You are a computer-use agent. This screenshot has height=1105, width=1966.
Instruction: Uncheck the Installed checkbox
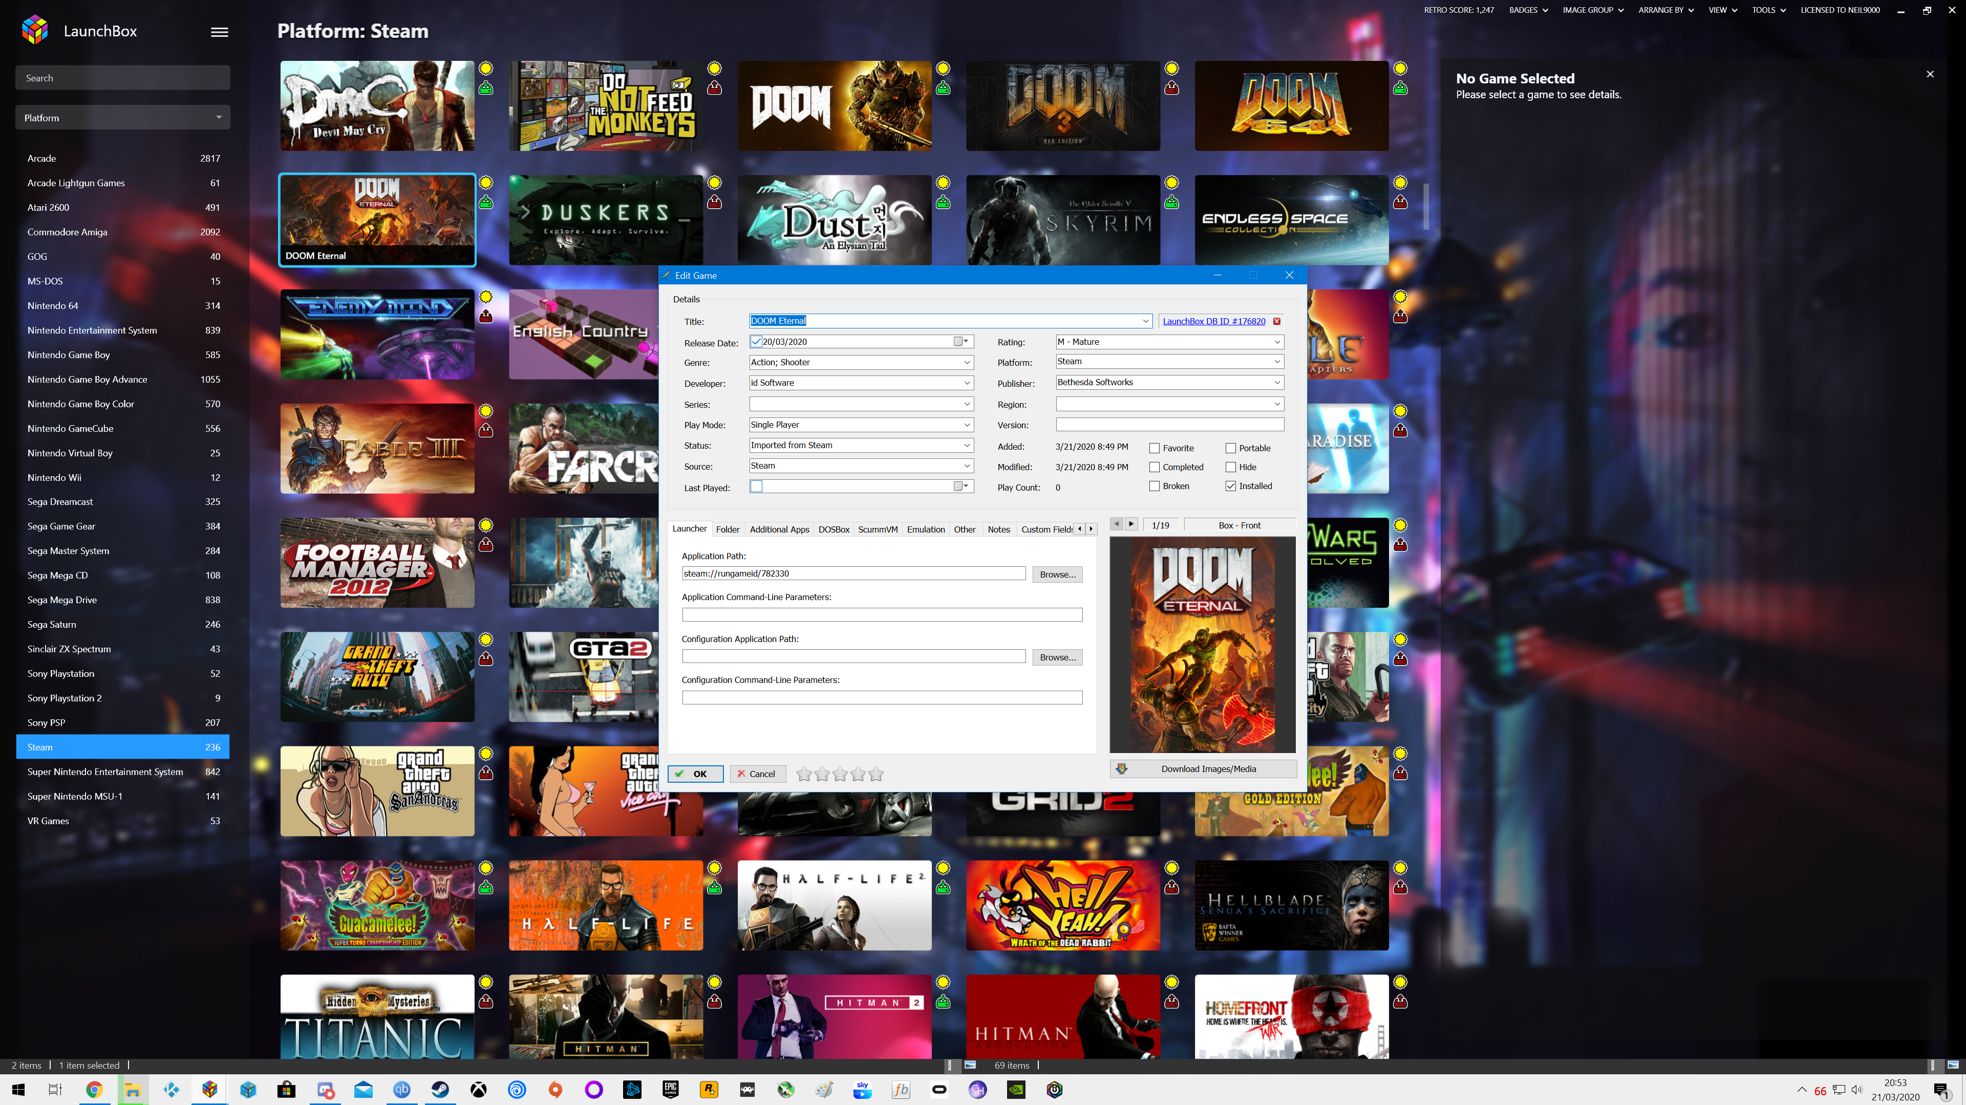tap(1231, 487)
